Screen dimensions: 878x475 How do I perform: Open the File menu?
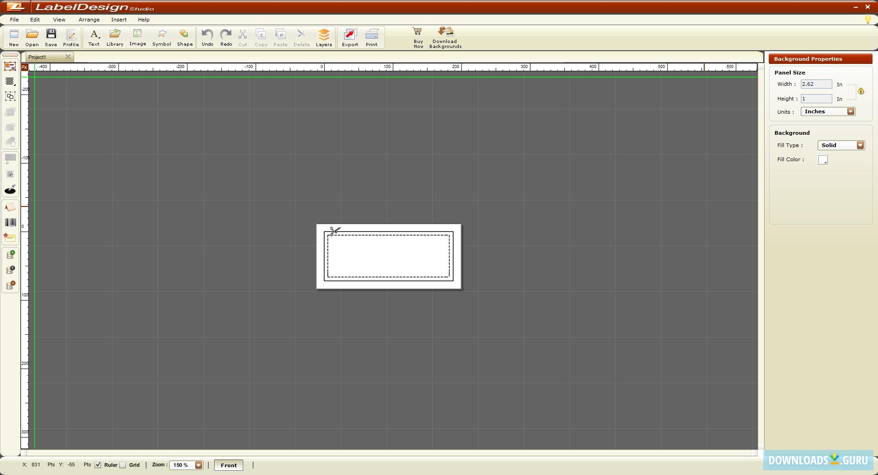[15, 20]
